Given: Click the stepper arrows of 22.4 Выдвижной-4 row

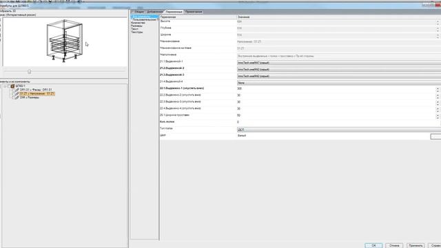Looking at the screenshot, I should pos(438,110).
